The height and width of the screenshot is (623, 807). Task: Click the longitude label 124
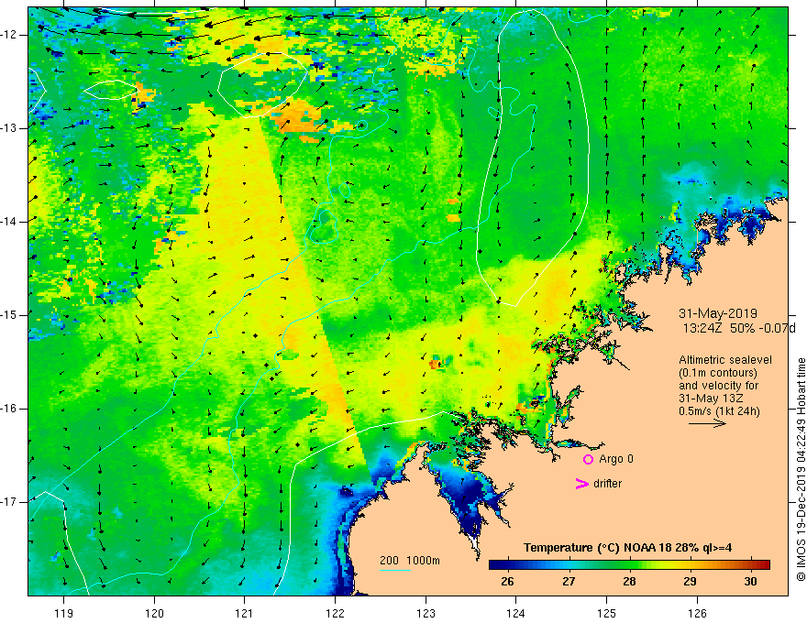(516, 613)
